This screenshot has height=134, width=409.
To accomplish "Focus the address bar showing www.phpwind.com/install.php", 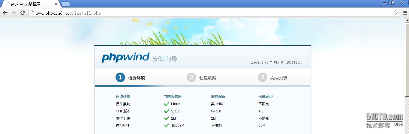I will coord(214,13).
